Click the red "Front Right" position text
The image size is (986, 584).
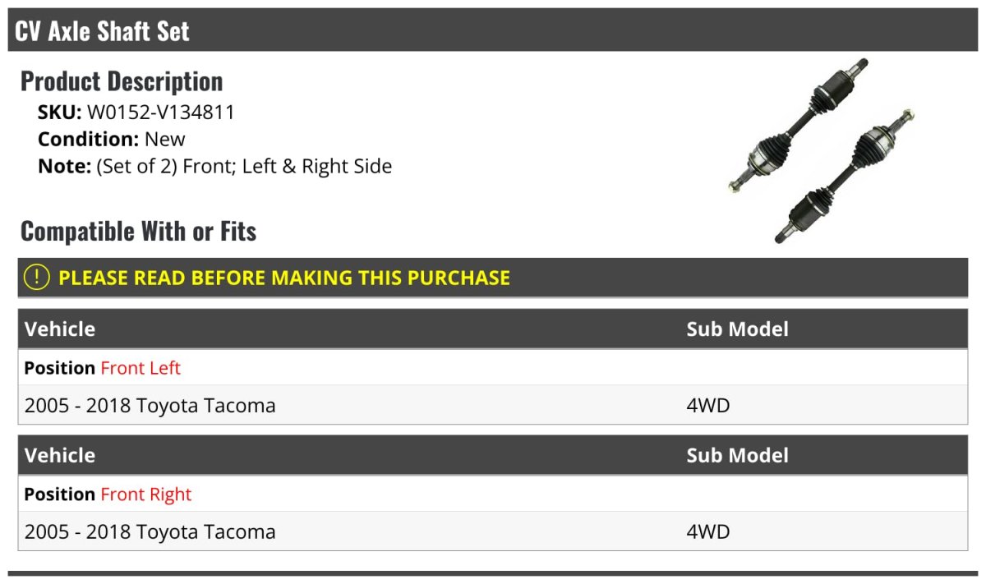(x=145, y=494)
